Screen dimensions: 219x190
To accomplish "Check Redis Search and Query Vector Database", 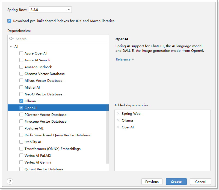I will tap(21, 135).
